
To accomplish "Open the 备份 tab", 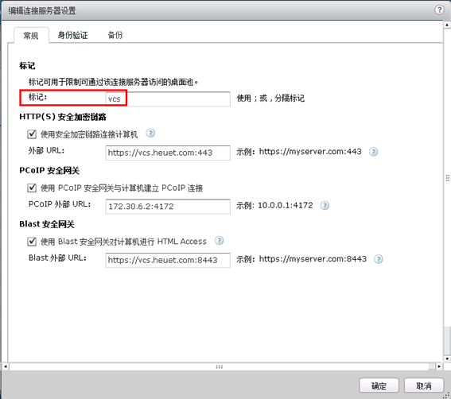I will [115, 35].
